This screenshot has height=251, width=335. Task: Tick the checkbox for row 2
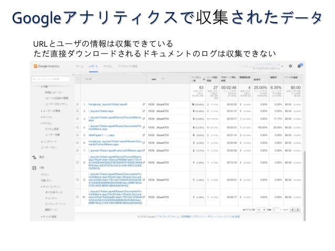pyautogui.click(x=77, y=111)
